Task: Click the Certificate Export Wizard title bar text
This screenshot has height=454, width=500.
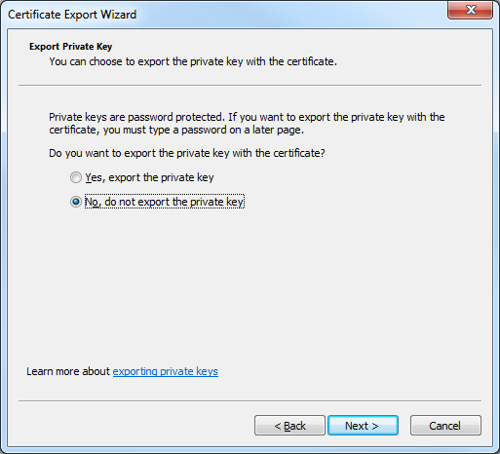Action: click(x=72, y=15)
